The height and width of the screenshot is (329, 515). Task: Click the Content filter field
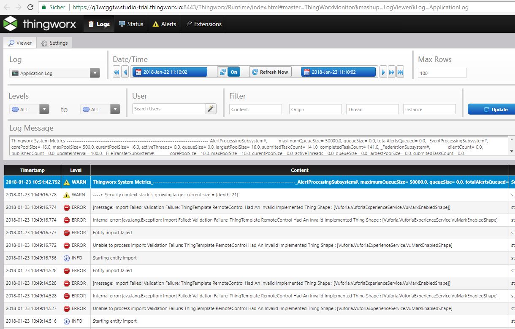(255, 109)
